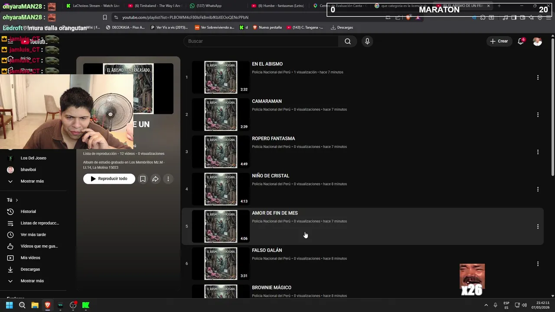
Task: Open the NIÑO DE CRISTAL title
Action: point(271,176)
